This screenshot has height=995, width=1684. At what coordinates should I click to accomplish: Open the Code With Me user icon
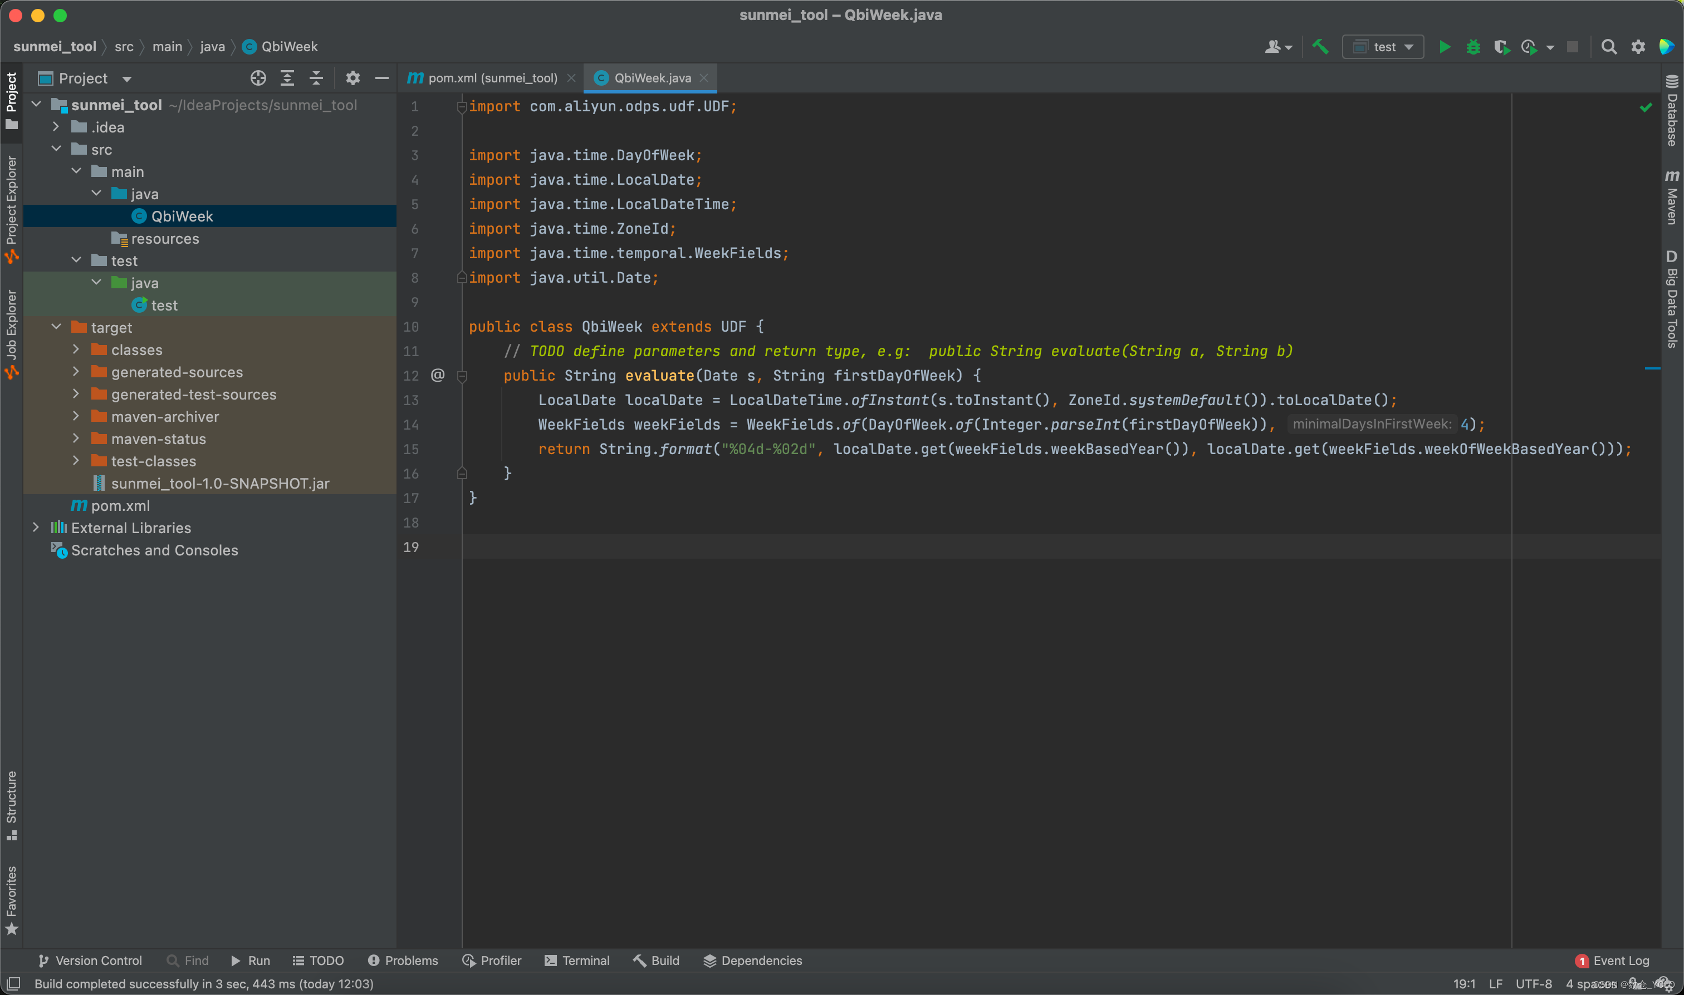coord(1277,47)
